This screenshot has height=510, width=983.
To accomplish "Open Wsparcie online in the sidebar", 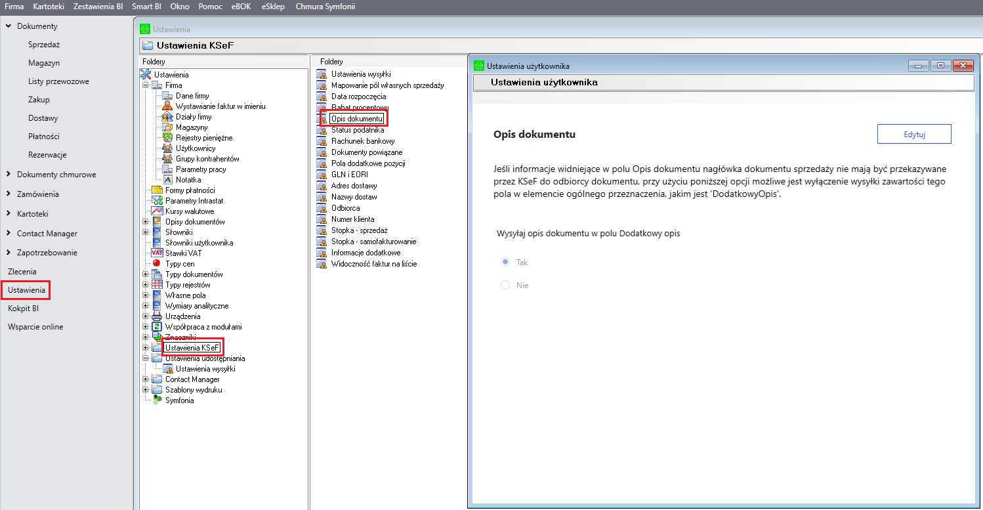I will point(35,327).
